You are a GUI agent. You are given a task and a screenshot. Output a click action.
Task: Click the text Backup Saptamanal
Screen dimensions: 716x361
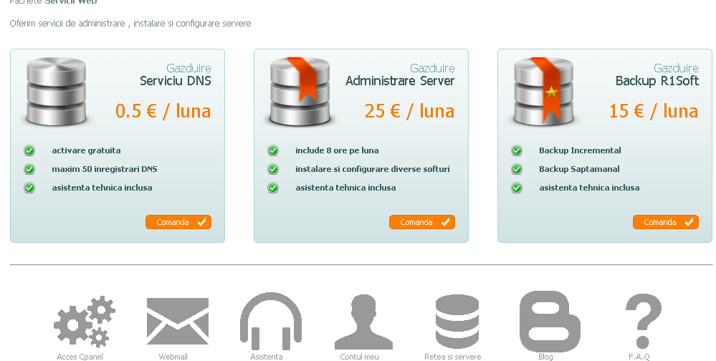click(580, 169)
